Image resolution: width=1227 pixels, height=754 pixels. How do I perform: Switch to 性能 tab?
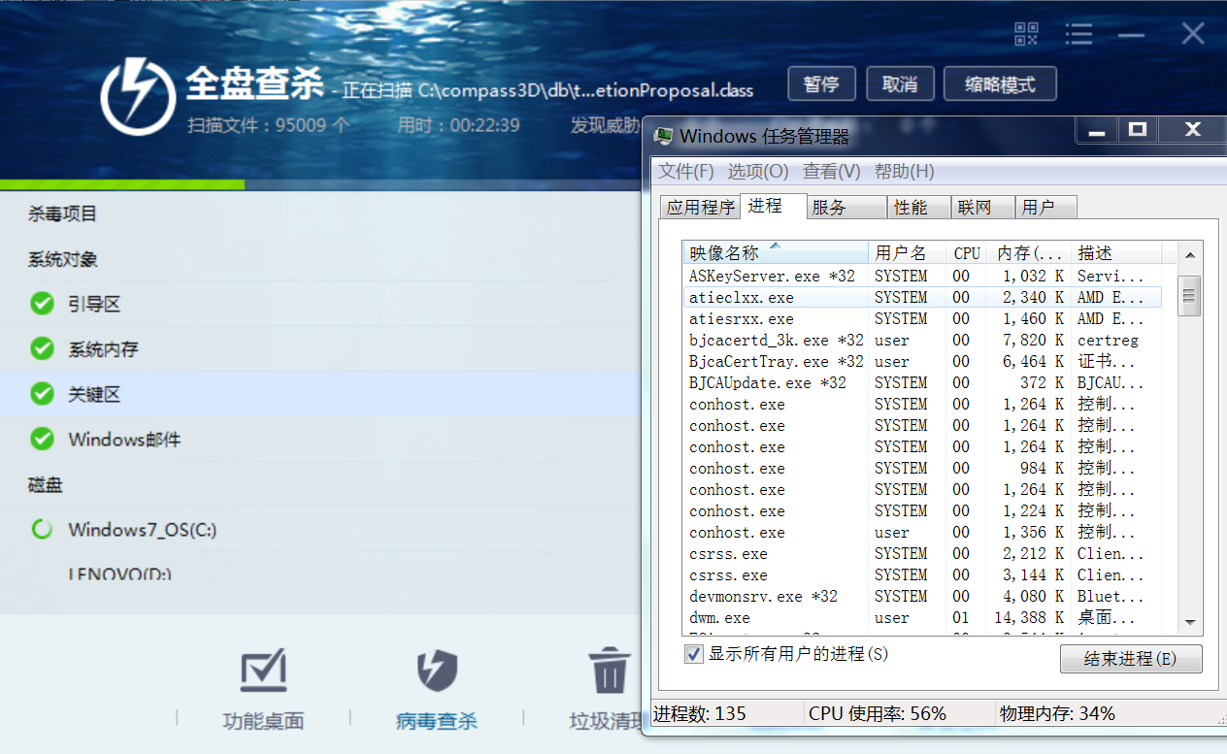(x=918, y=208)
